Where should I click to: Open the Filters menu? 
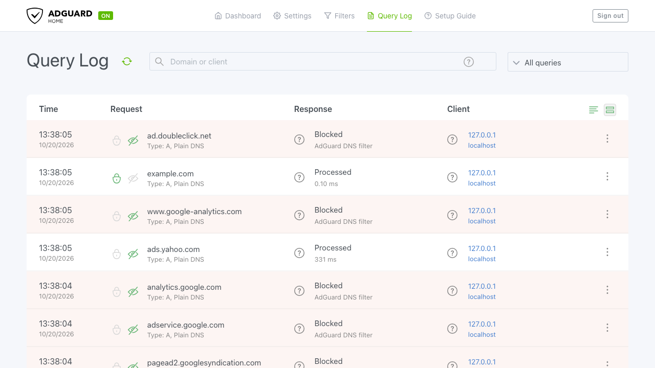click(339, 16)
